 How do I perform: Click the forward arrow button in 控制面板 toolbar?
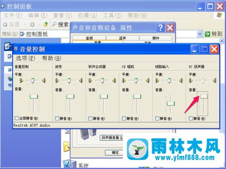coord(32,24)
